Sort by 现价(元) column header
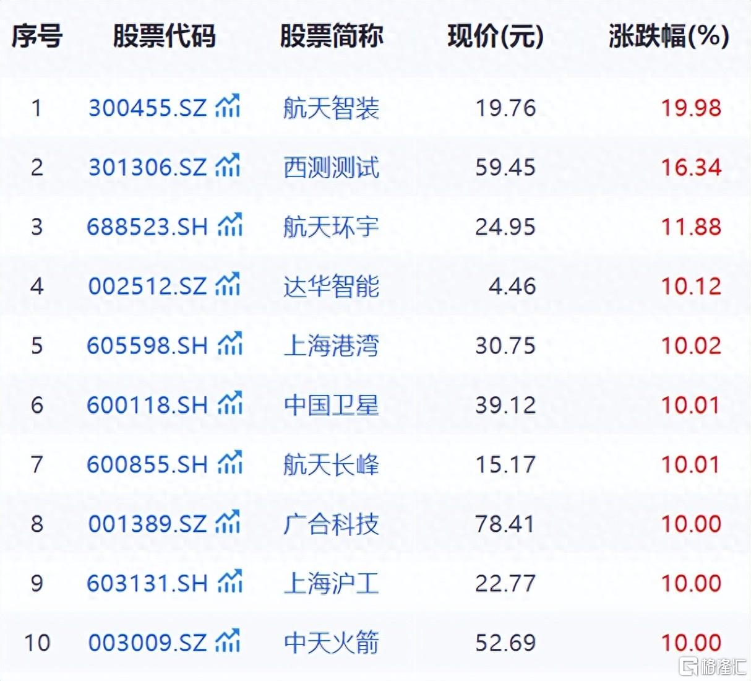The height and width of the screenshot is (681, 751). coord(496,37)
